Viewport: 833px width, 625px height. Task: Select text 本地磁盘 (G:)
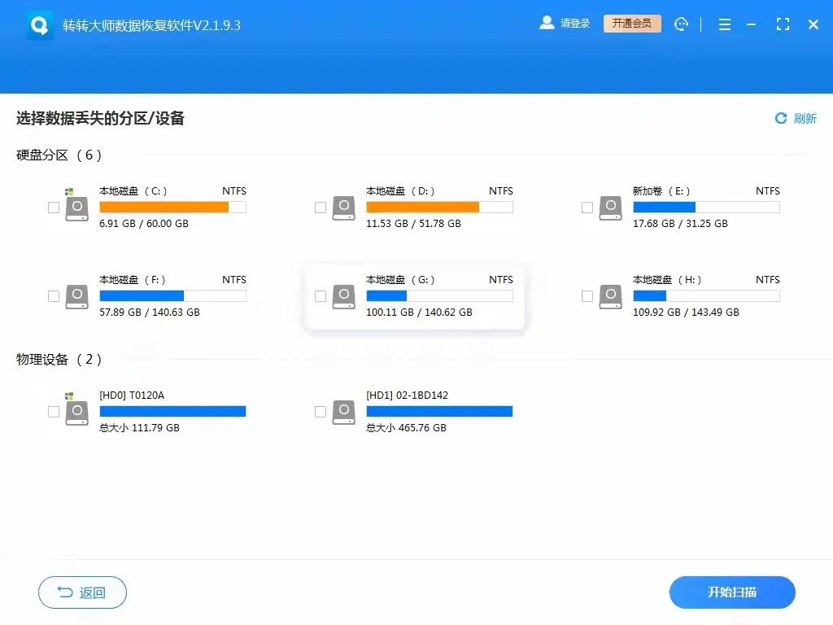[400, 280]
